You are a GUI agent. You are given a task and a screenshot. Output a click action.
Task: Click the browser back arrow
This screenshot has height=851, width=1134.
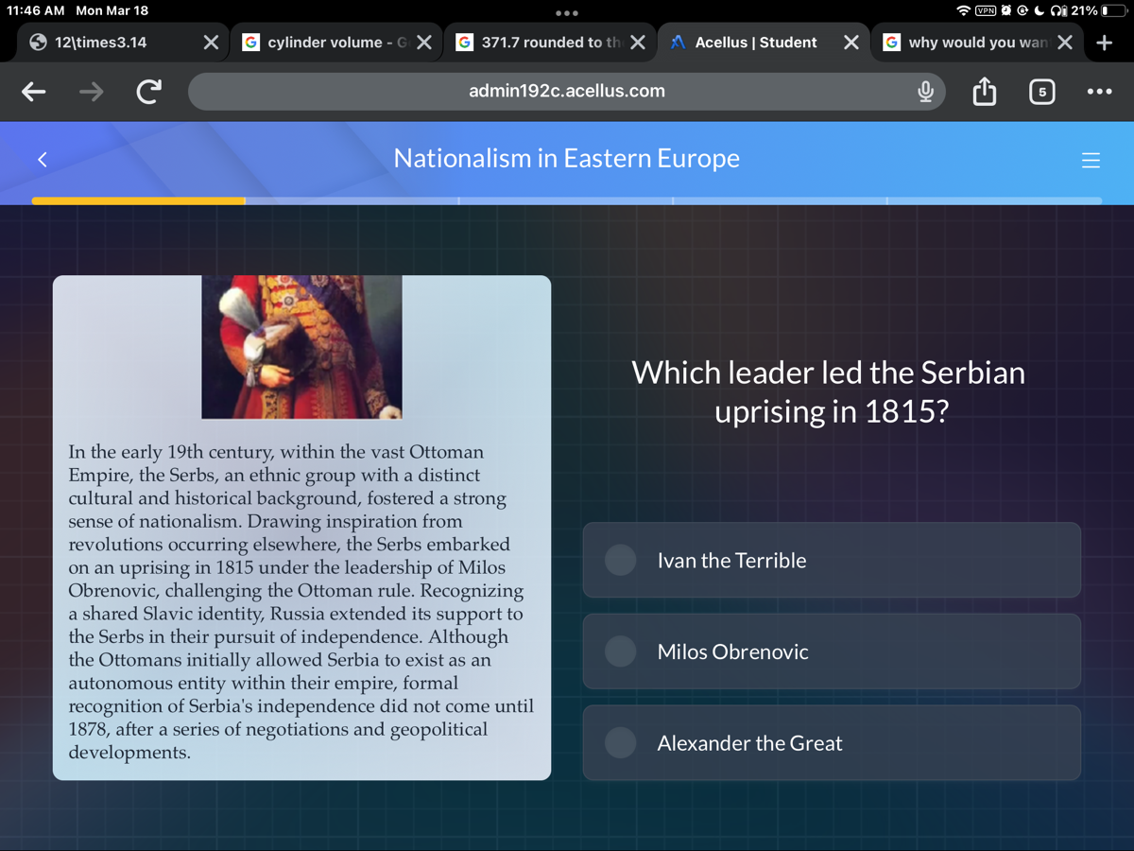pyautogui.click(x=34, y=91)
